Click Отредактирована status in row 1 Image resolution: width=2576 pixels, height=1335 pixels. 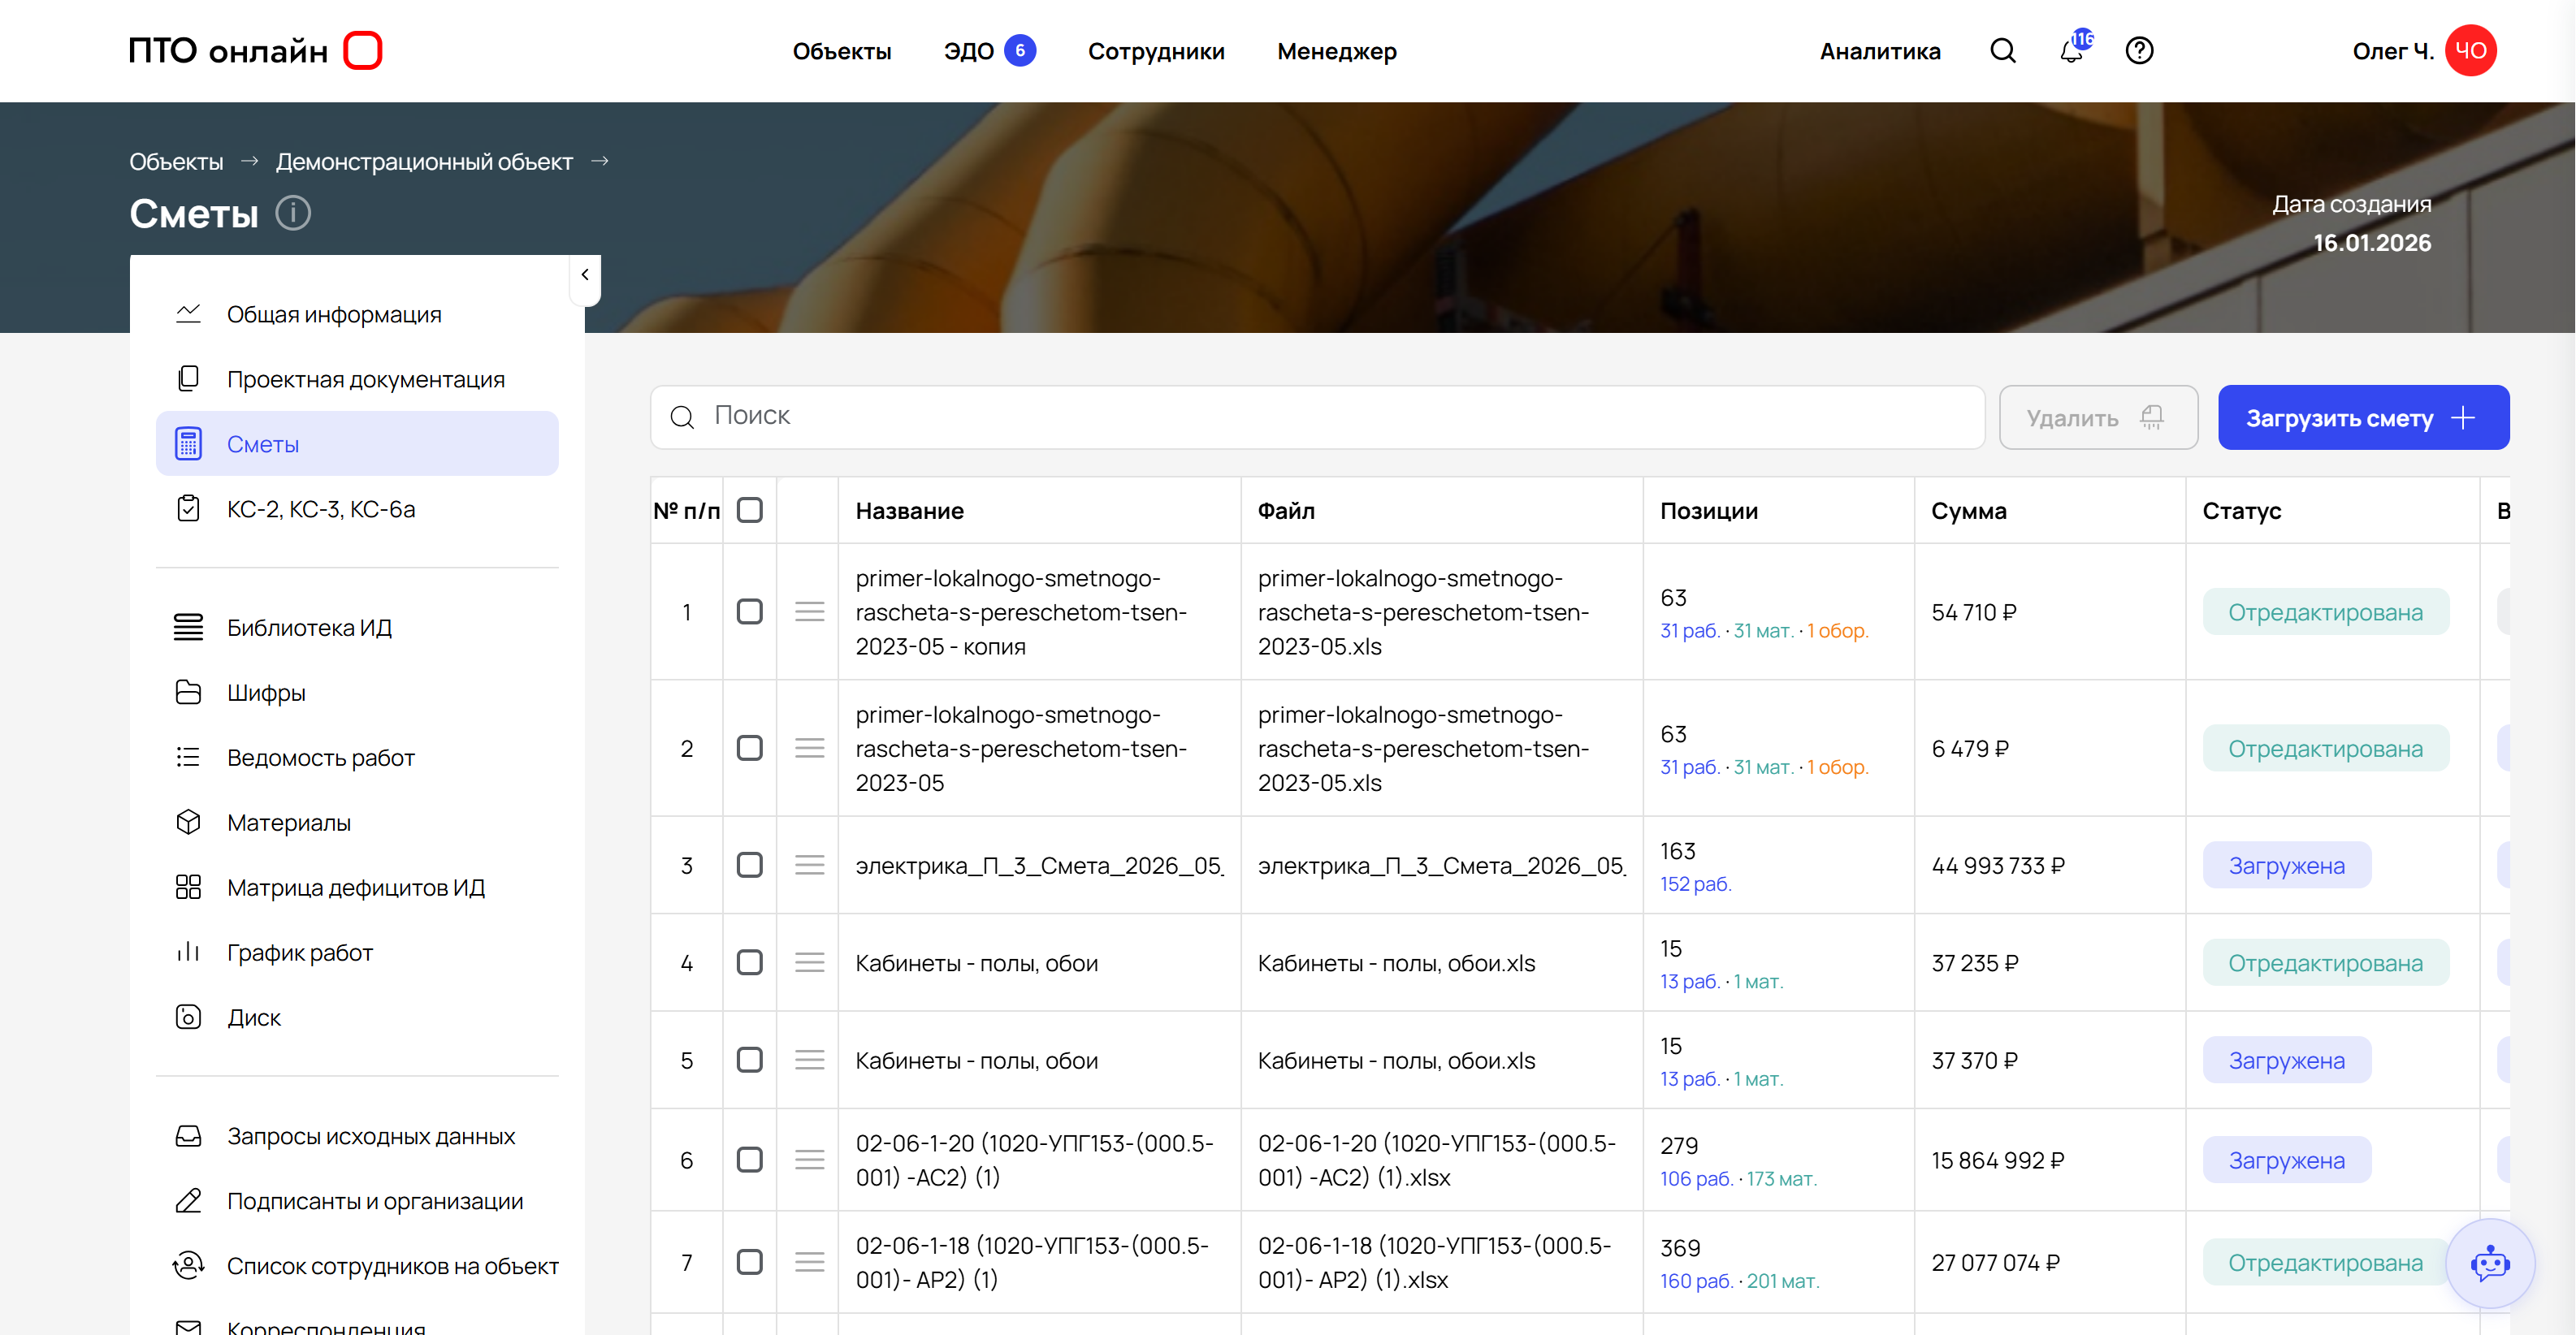tap(2325, 611)
